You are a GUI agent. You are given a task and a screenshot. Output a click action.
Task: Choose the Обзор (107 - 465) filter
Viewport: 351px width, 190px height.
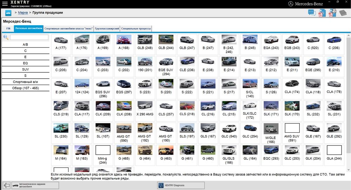tap(26, 88)
